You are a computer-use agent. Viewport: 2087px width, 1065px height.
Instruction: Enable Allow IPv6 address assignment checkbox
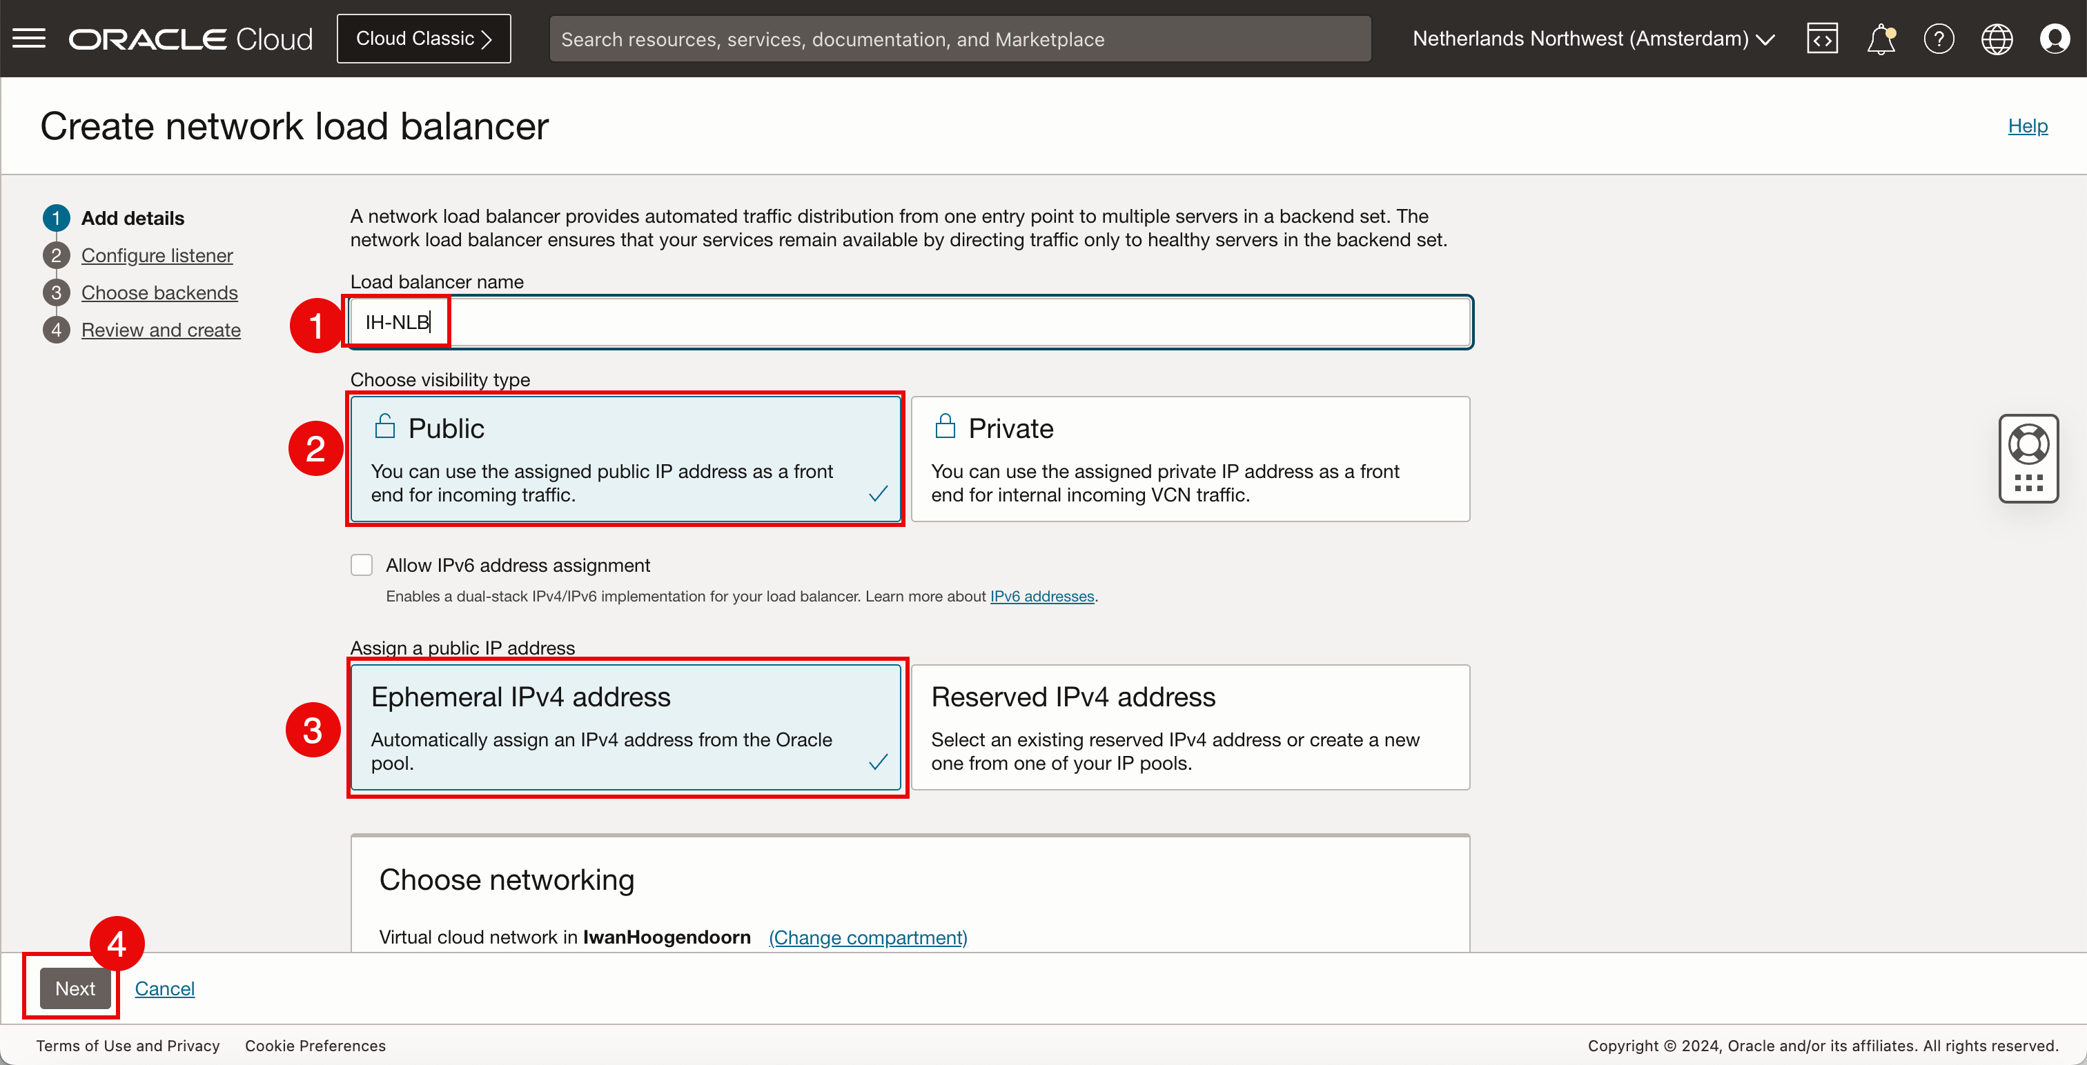pyautogui.click(x=362, y=564)
